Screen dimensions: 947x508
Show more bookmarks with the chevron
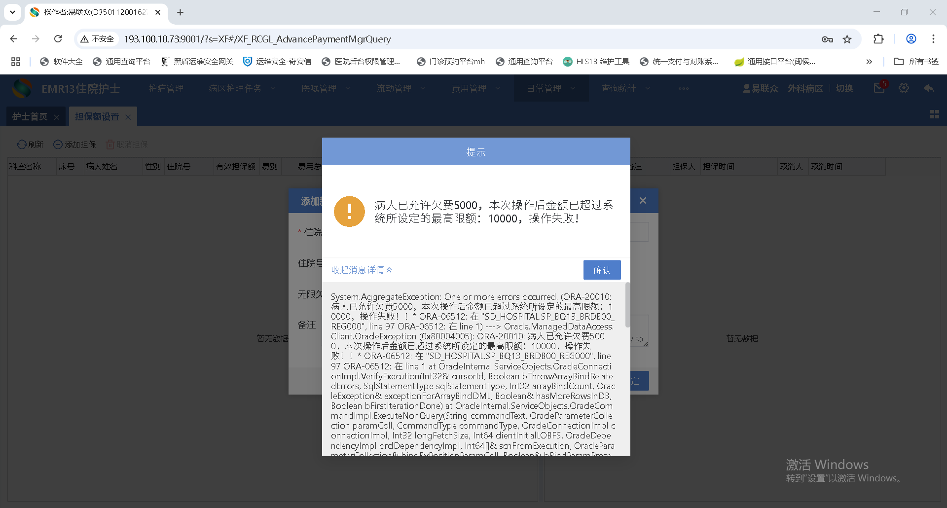pos(869,61)
